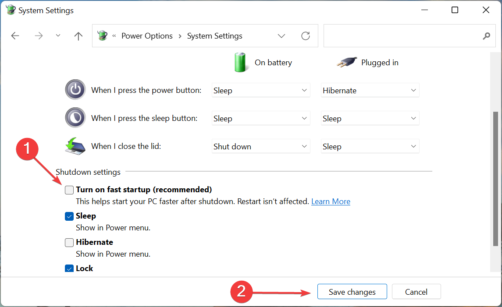The width and height of the screenshot is (502, 307).
Task: Refresh the System Settings page
Action: (x=306, y=36)
